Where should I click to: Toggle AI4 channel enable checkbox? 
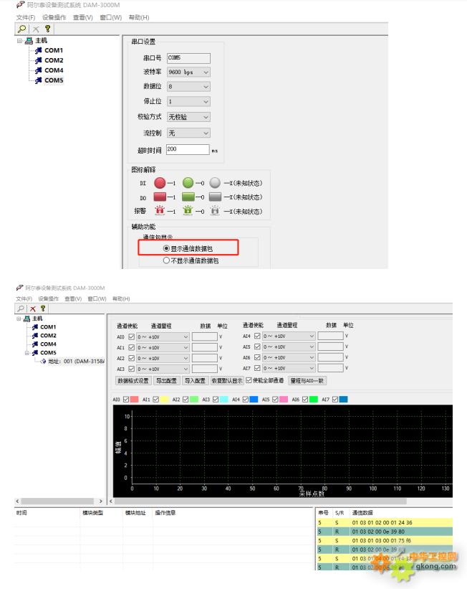[257, 336]
